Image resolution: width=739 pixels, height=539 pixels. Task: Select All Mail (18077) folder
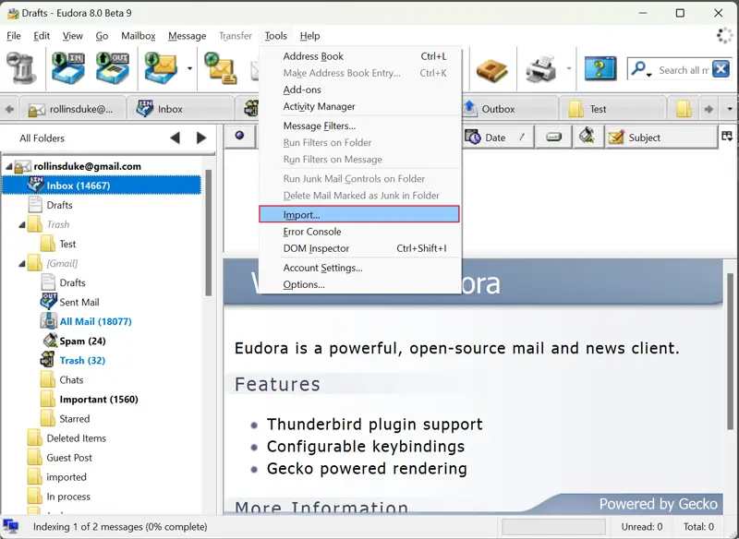96,321
